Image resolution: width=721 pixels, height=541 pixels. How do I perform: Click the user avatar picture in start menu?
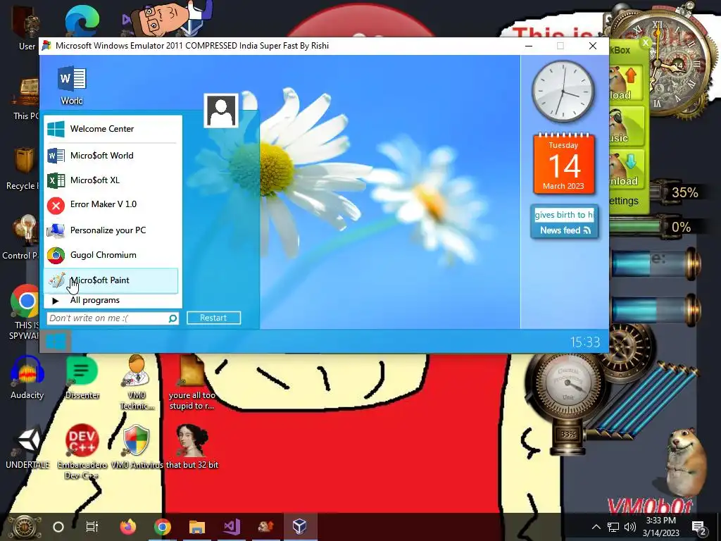pyautogui.click(x=221, y=111)
